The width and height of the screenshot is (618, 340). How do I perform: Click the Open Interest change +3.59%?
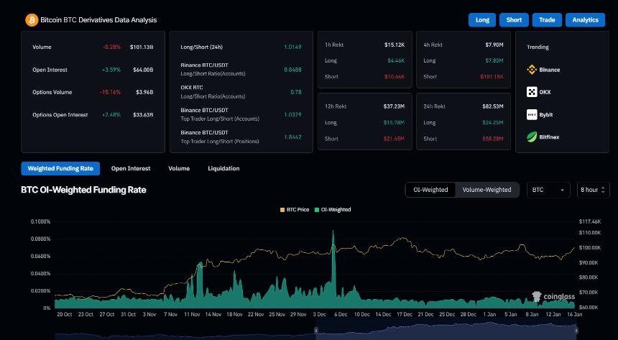[x=111, y=70]
